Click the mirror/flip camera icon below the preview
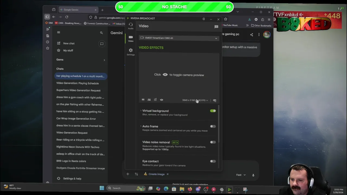The image size is (347, 195). (143, 100)
